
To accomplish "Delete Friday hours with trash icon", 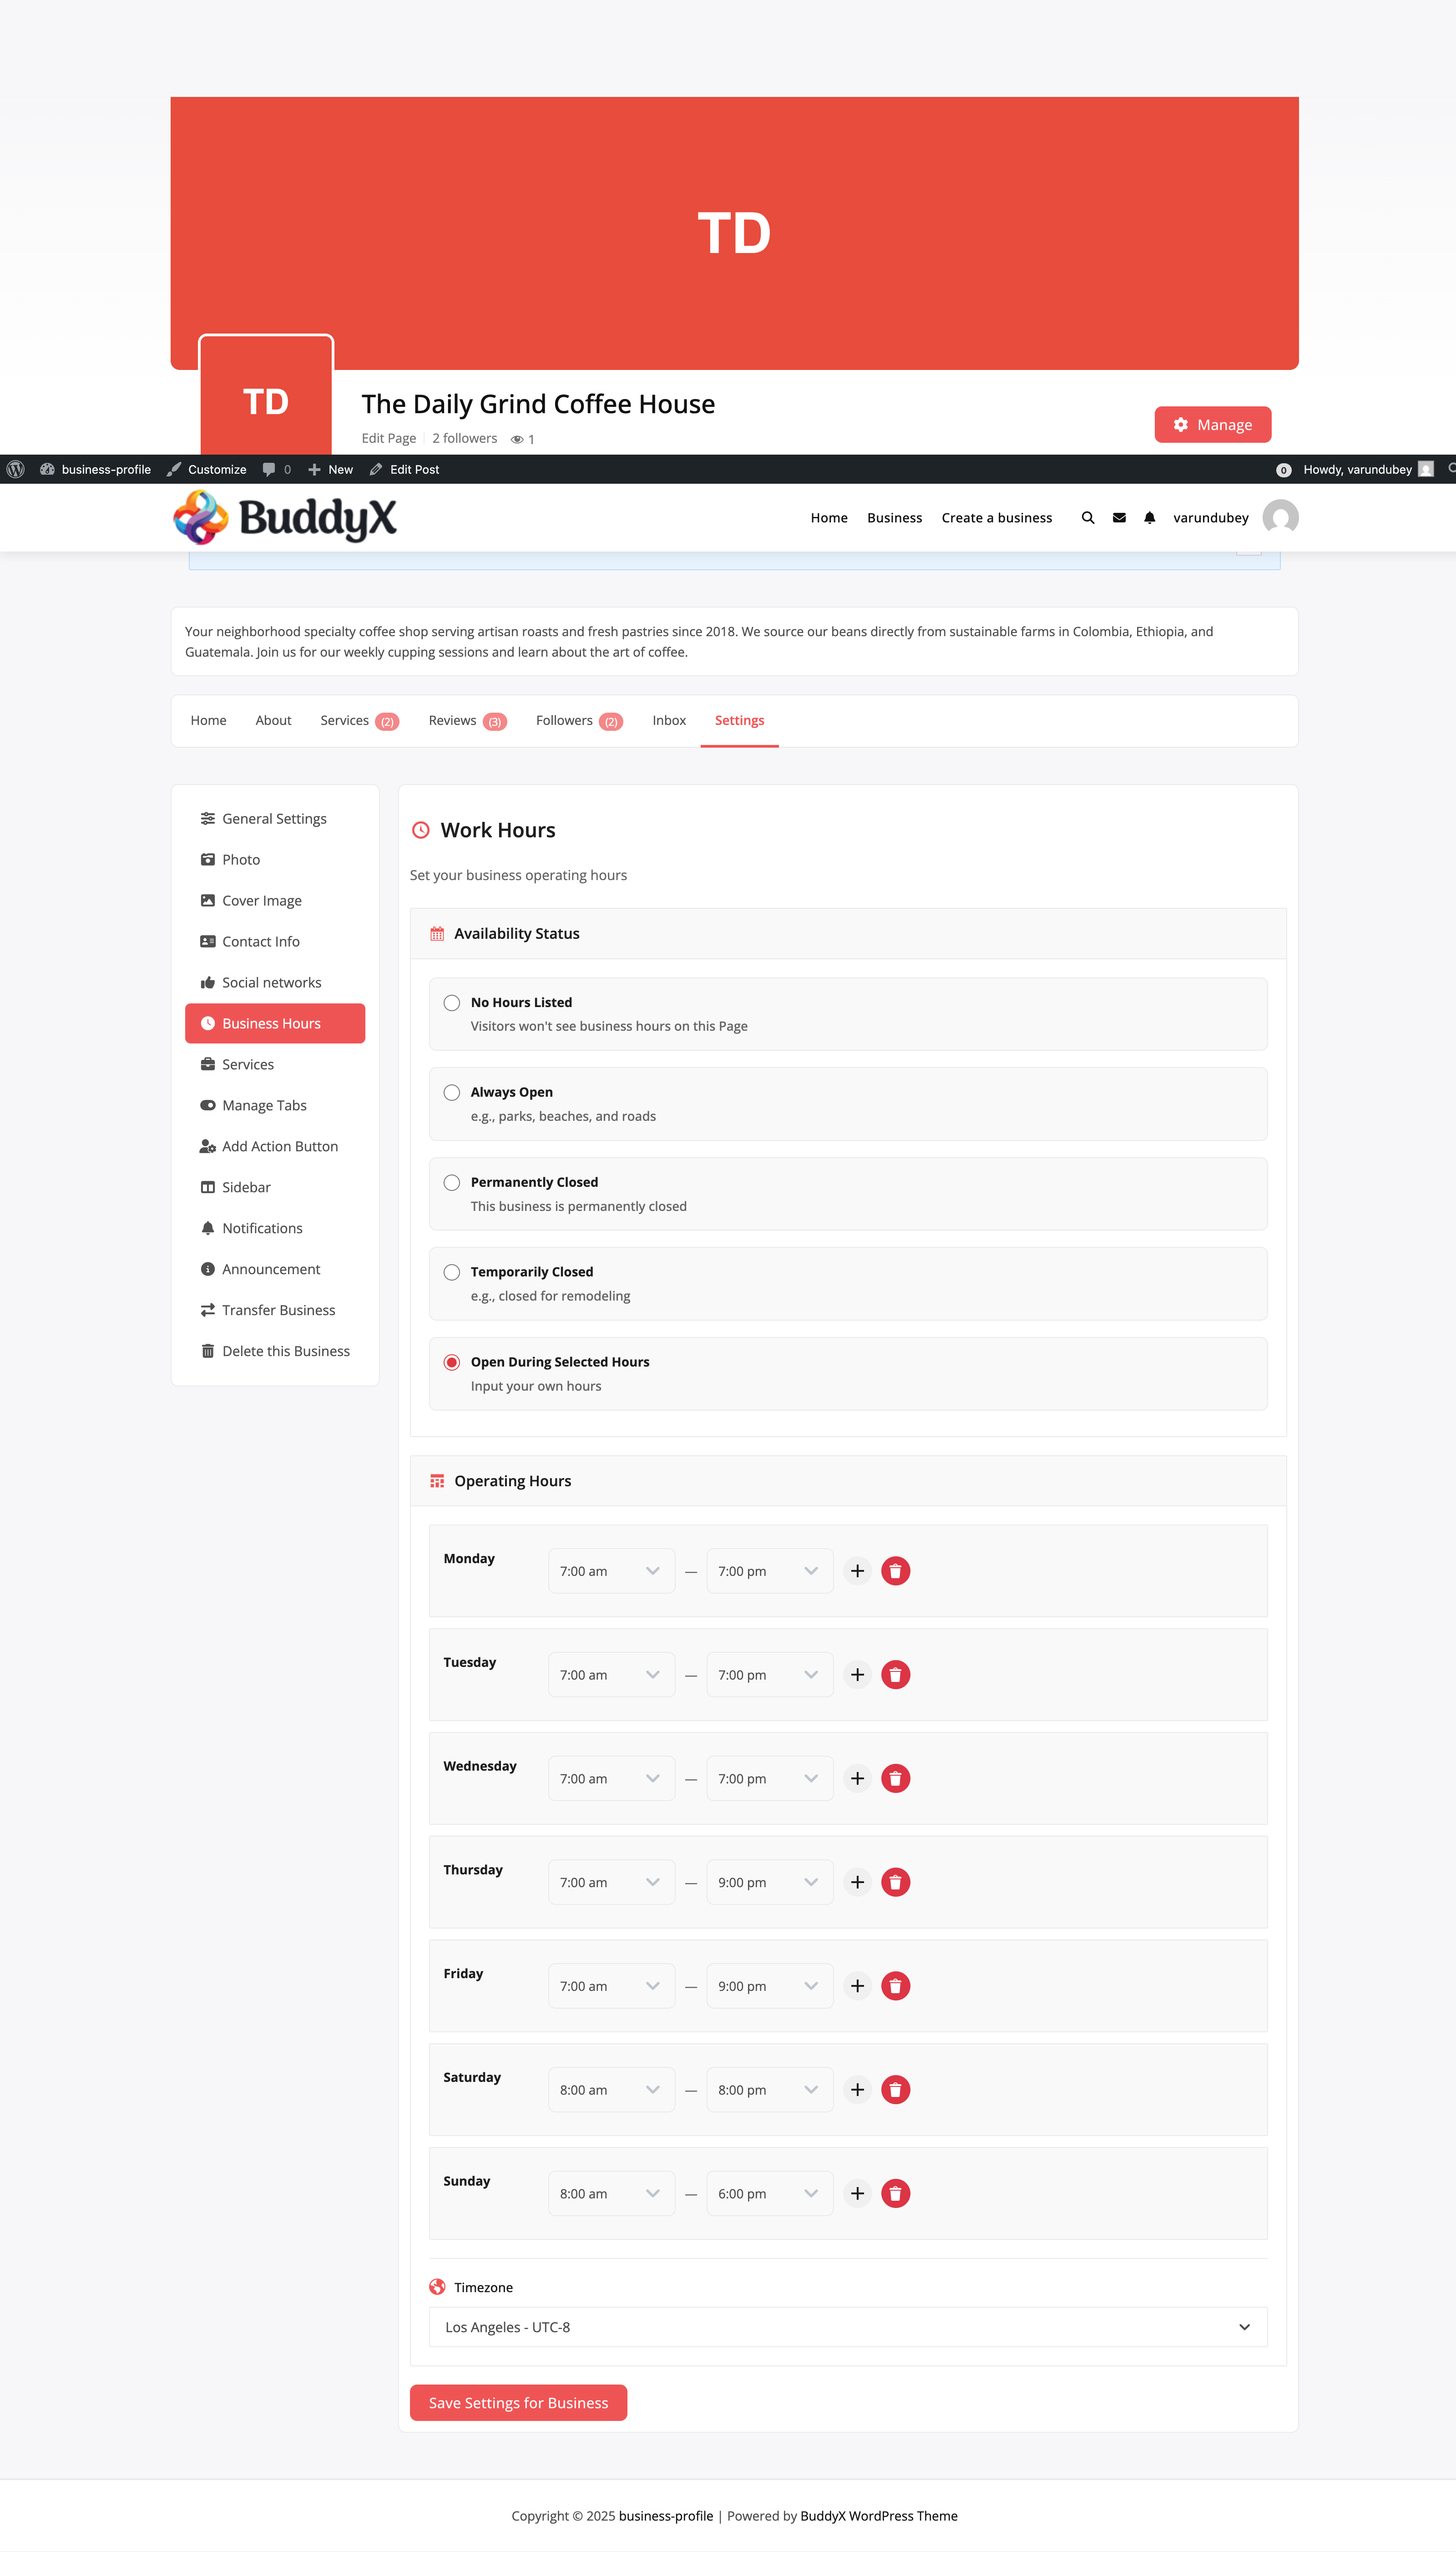I will tap(895, 1986).
